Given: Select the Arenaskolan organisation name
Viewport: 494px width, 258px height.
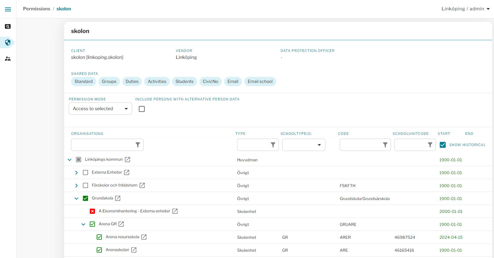Looking at the screenshot, I should [x=117, y=250].
